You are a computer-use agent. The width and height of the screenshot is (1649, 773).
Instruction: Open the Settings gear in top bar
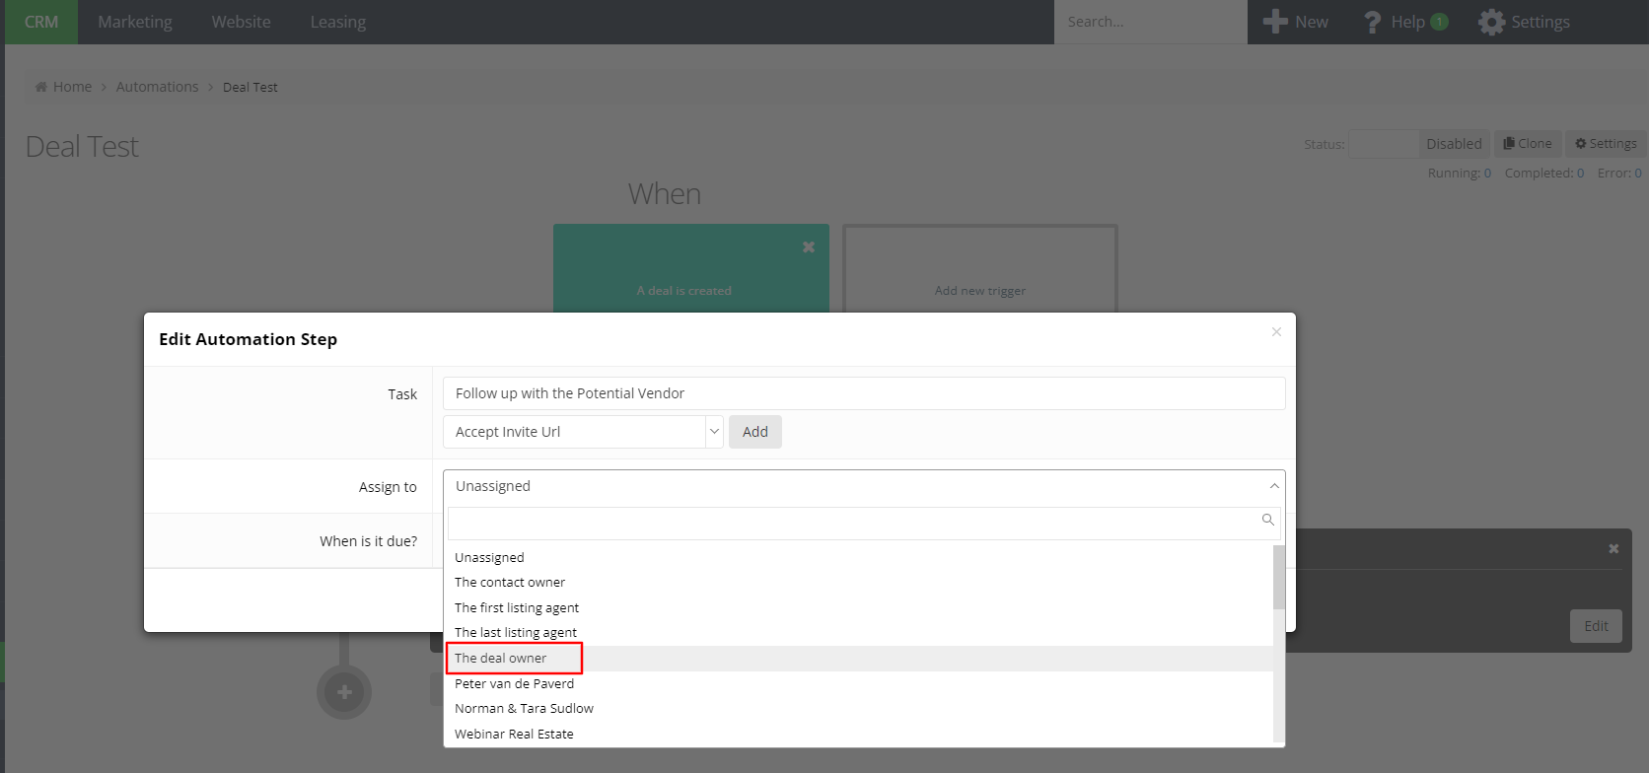click(1491, 22)
